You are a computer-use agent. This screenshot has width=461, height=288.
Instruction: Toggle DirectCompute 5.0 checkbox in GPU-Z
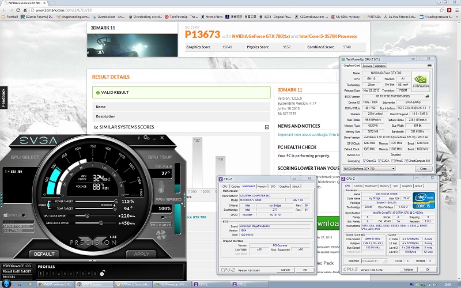(406, 161)
